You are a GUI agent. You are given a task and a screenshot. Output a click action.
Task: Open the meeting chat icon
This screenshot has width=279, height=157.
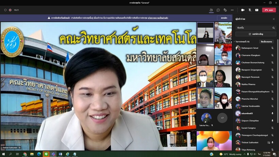pos(218,10)
